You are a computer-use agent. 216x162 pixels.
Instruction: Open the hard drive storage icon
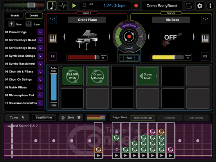point(189,6)
